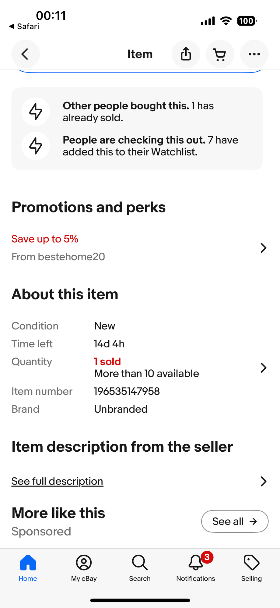This screenshot has width=280, height=608.
Task: Go to the Home tab
Action: [x=28, y=567]
